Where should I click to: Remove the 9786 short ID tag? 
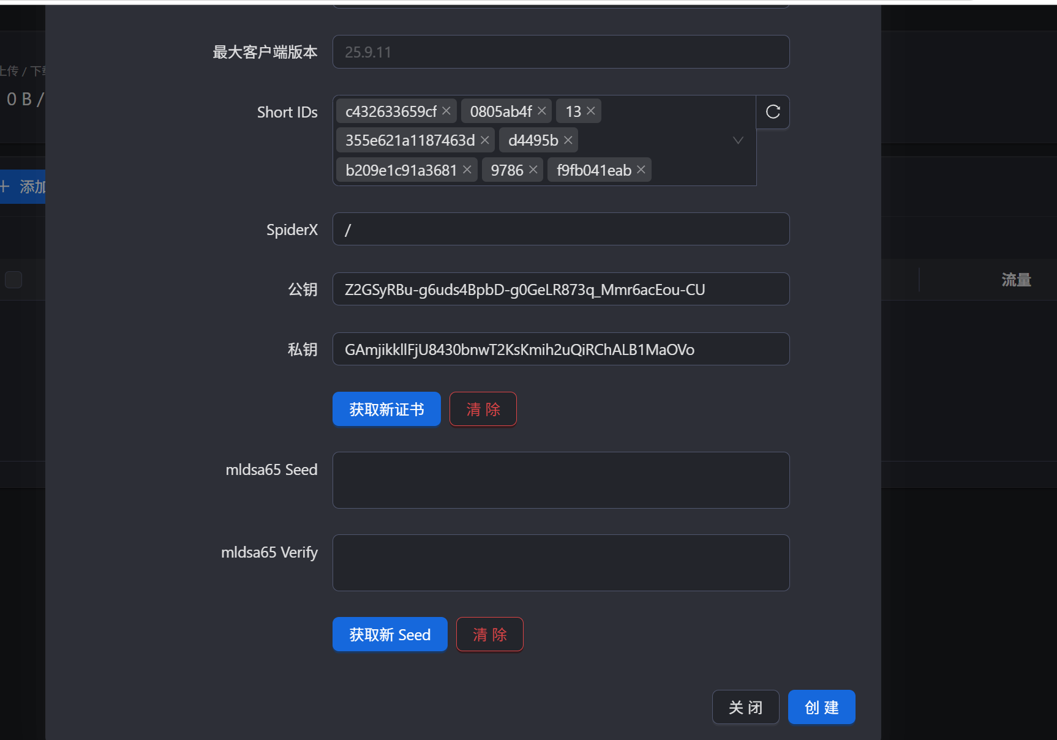(533, 170)
